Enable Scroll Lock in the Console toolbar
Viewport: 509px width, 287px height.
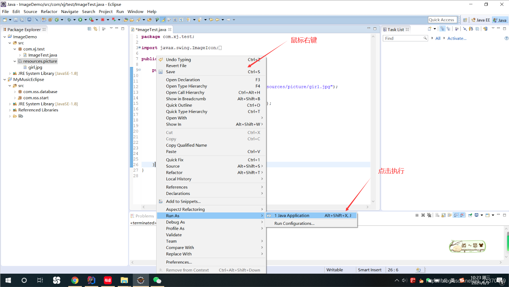coord(443,215)
